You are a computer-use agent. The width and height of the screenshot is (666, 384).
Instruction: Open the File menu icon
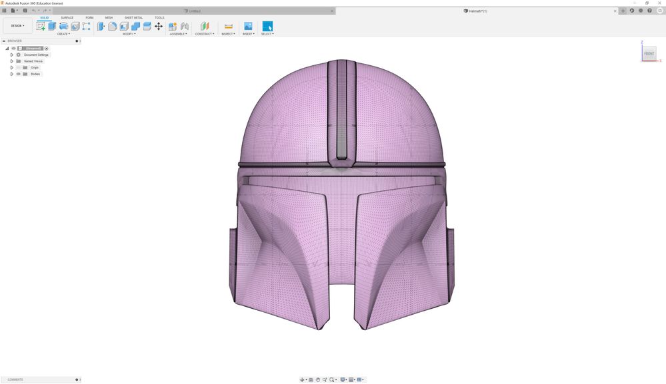[13, 11]
